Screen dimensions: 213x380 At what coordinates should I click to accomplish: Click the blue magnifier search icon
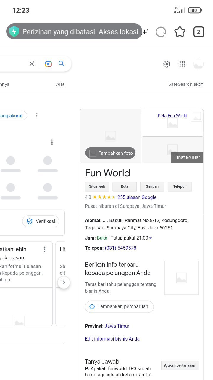(x=62, y=64)
